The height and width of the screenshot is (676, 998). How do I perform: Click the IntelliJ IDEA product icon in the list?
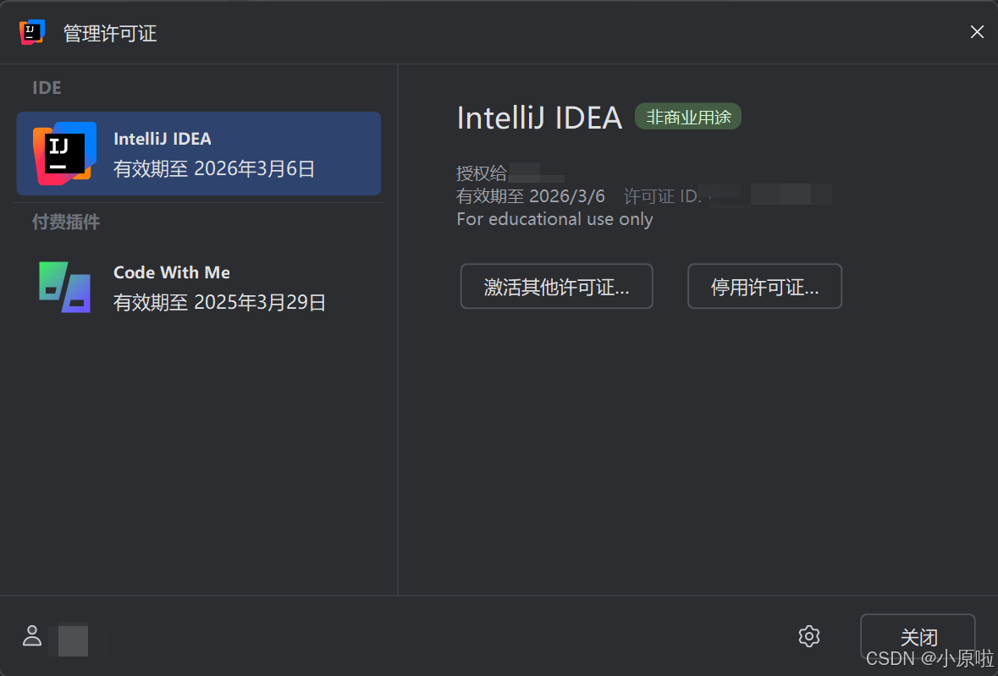[x=64, y=153]
